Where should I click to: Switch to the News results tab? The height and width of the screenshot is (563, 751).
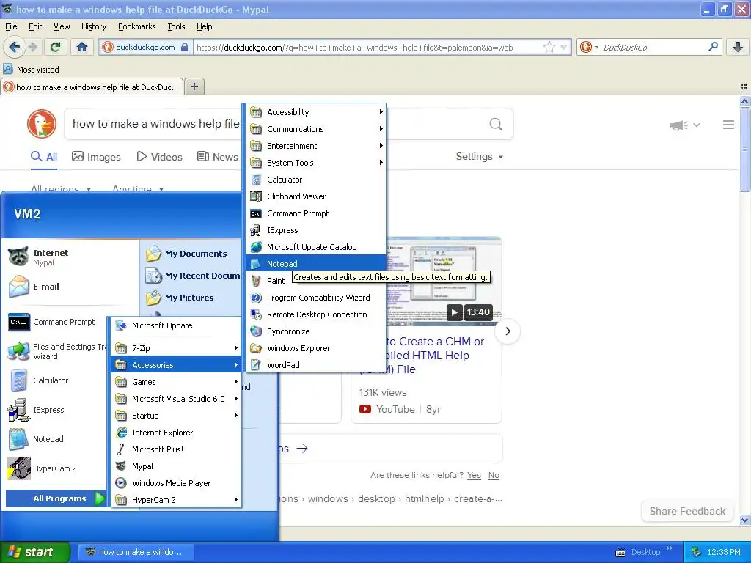[218, 157]
